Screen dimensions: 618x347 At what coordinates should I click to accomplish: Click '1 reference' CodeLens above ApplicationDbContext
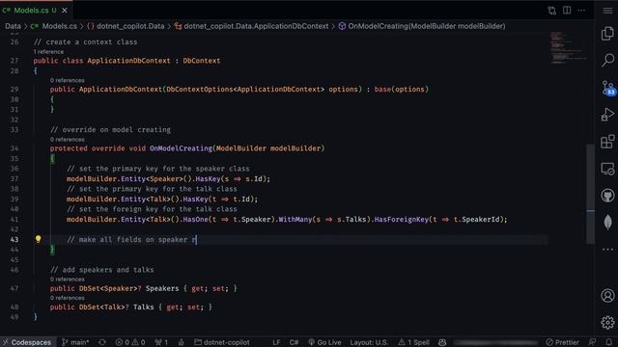48,51
